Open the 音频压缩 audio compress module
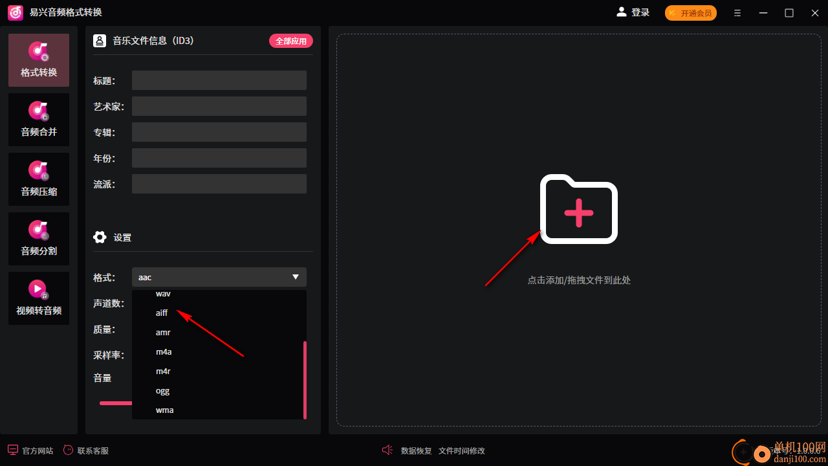The height and width of the screenshot is (466, 828). coord(39,179)
